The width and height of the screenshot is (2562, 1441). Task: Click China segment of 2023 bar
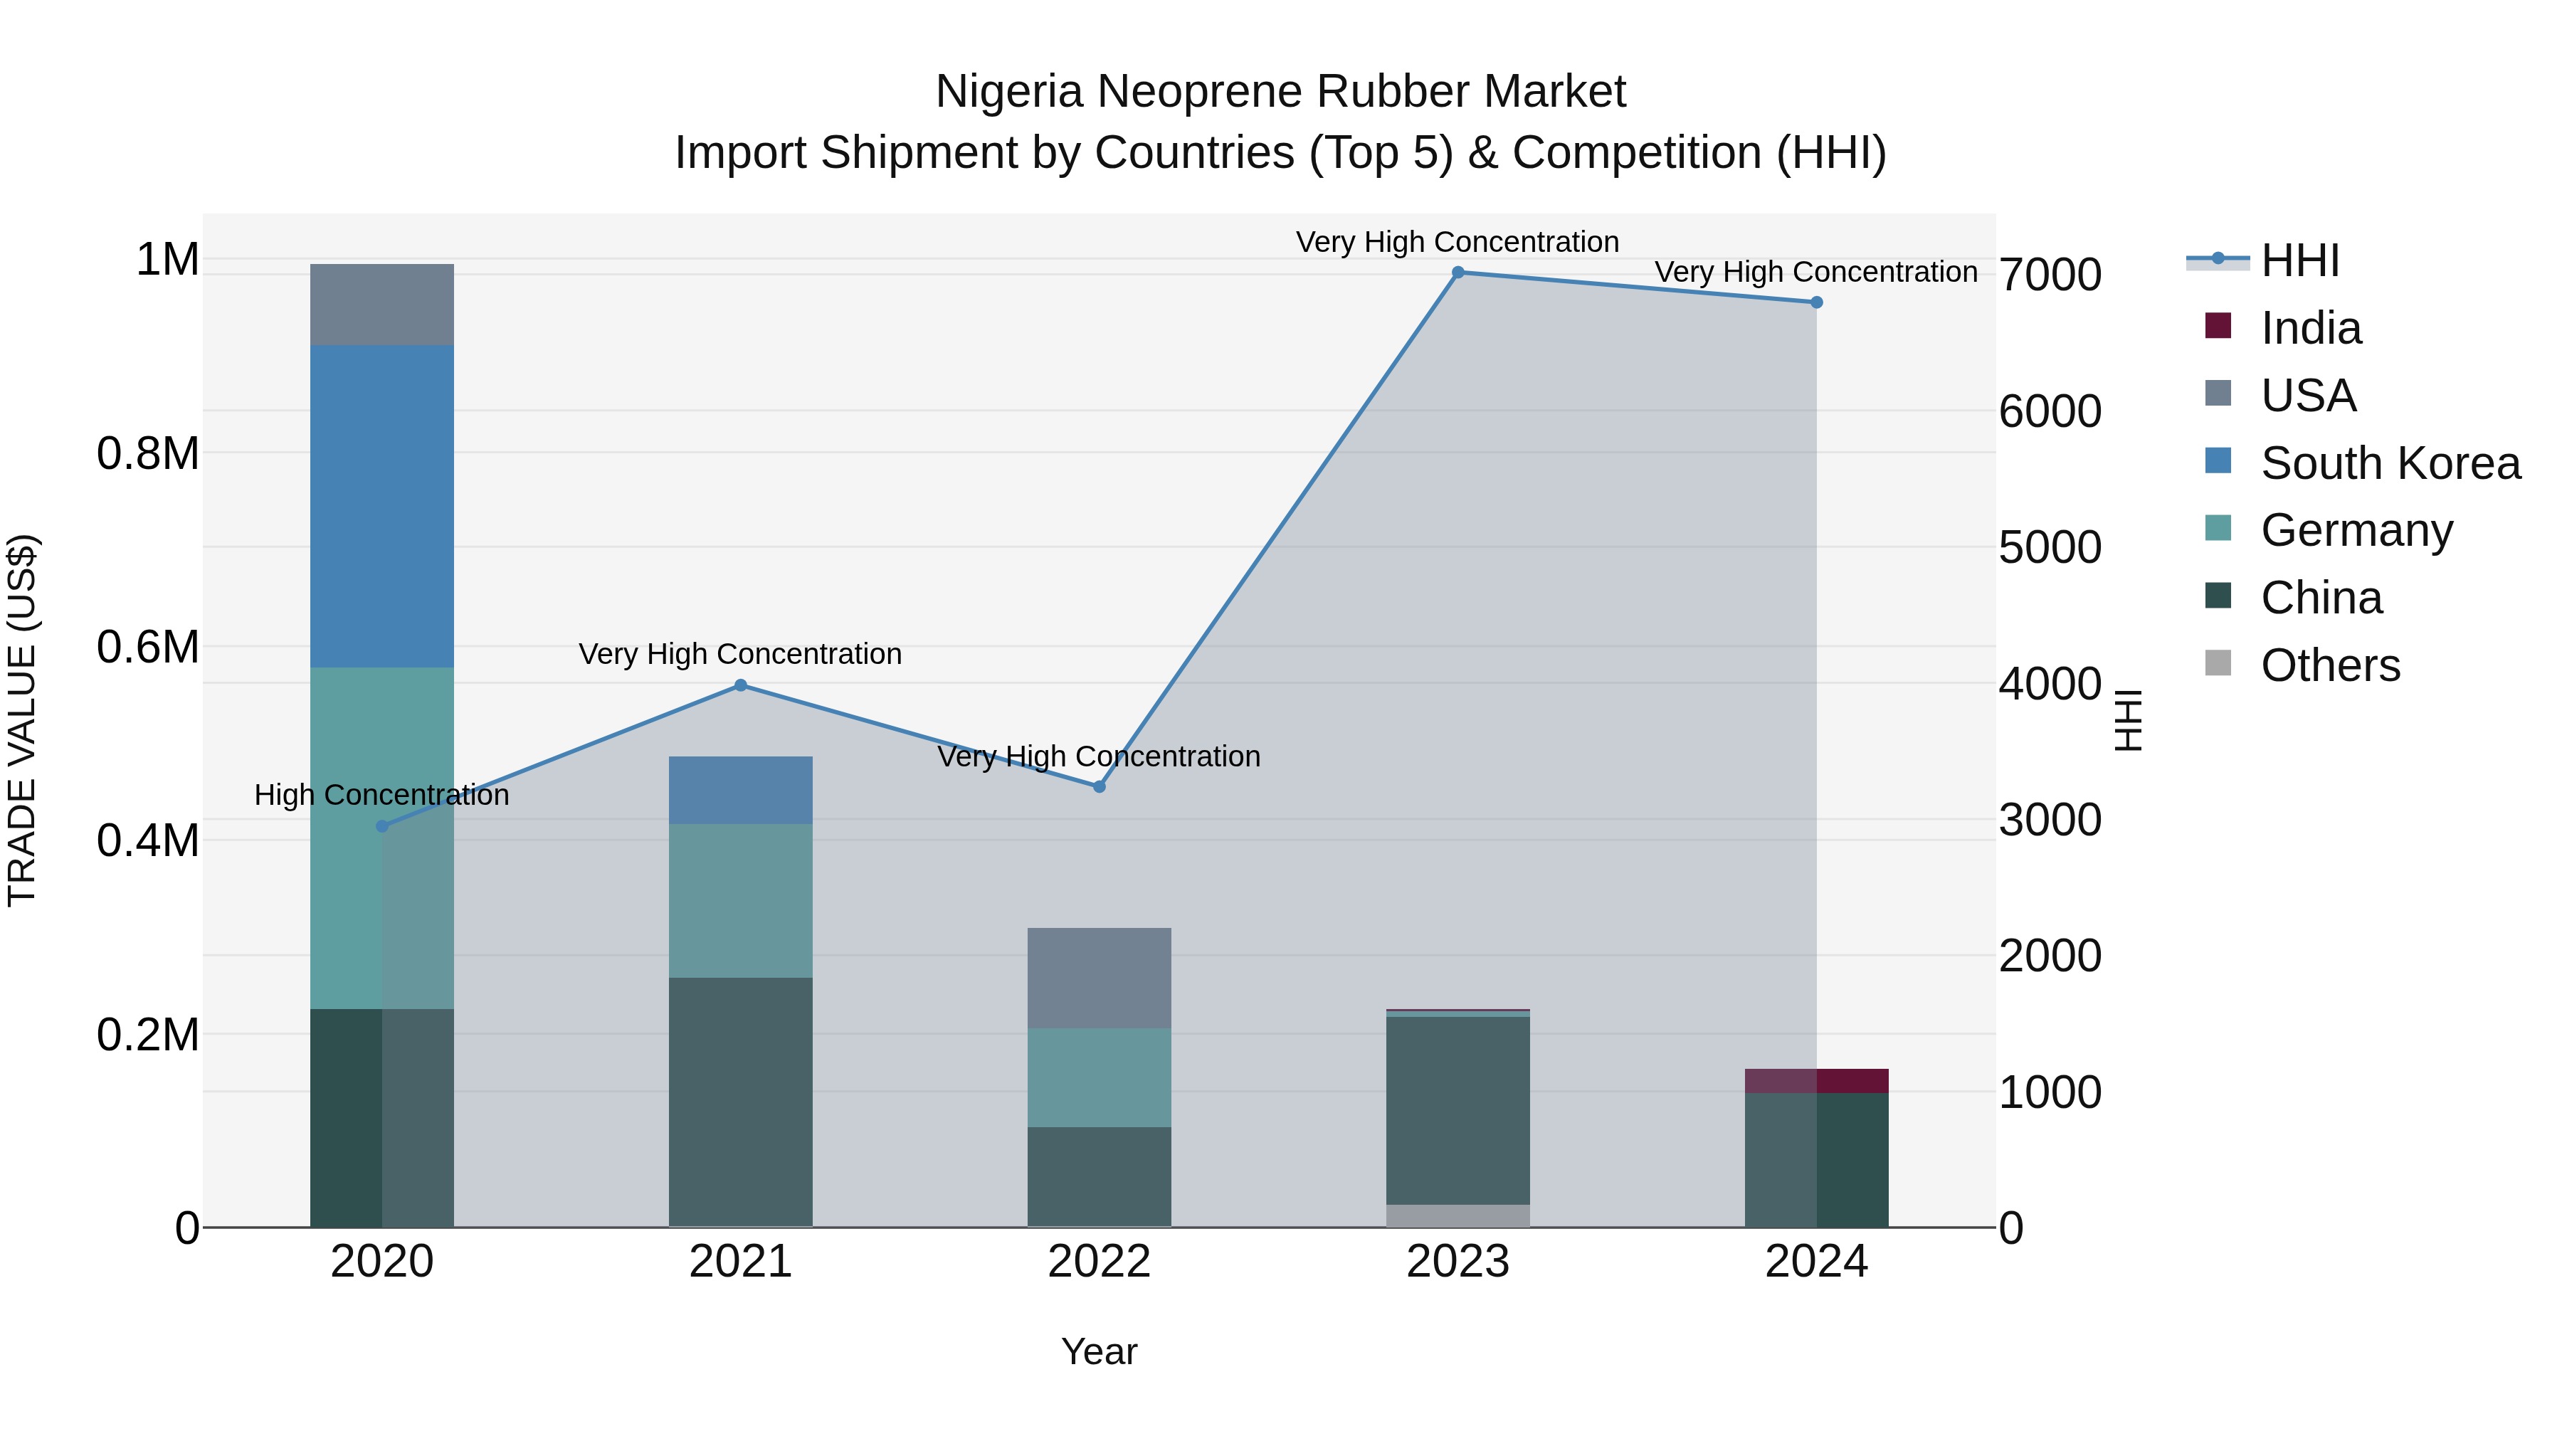1458,1111
